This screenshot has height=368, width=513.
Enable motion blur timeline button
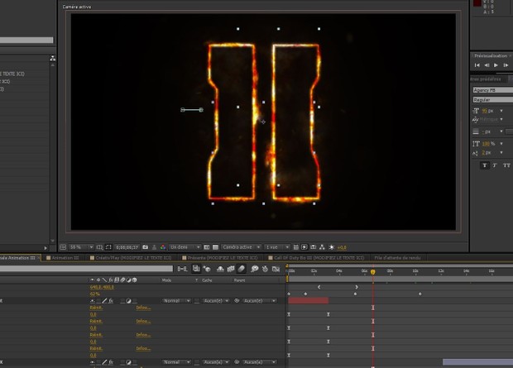(241, 269)
